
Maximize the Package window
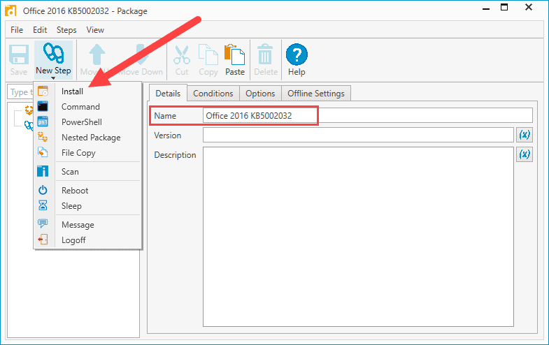point(504,8)
